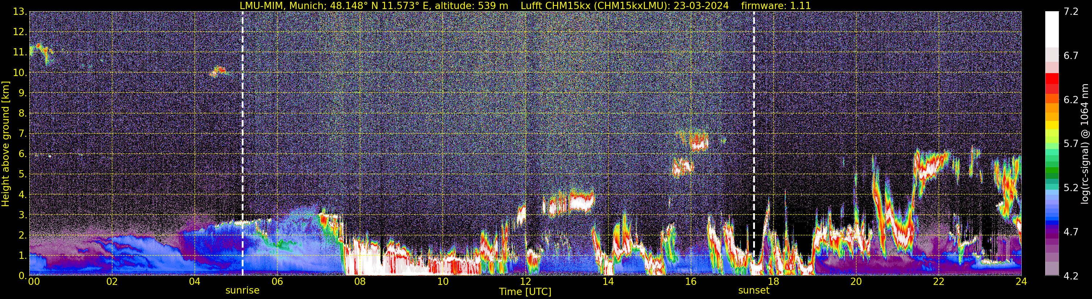The height and width of the screenshot is (299, 1092).
Task: Click the 'sunset' label below the plot
Action: [753, 290]
